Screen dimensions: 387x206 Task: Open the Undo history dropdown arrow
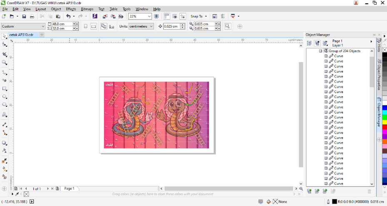[x=74, y=16]
